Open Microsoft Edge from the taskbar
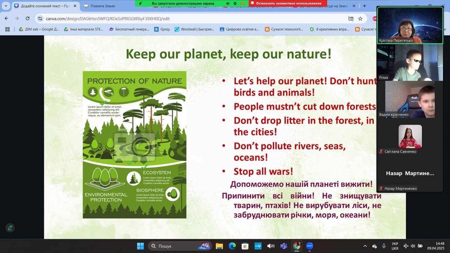The image size is (450, 253). pos(232,246)
